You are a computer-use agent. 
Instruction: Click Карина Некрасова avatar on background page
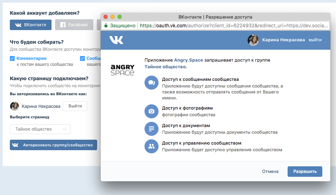tap(15, 106)
